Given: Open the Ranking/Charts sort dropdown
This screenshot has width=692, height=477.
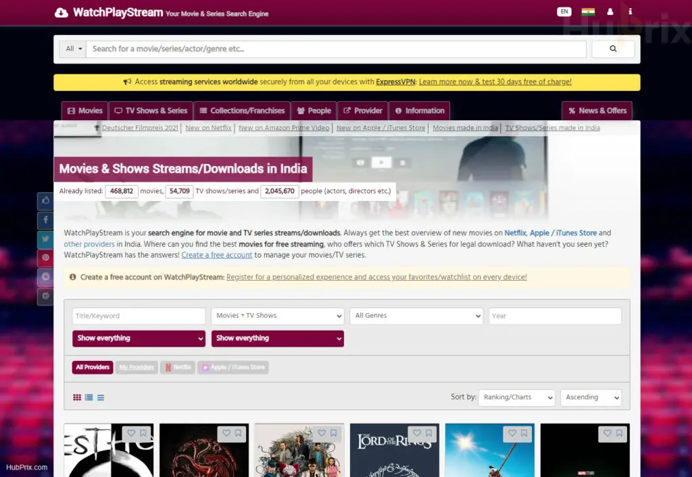Looking at the screenshot, I should click(x=517, y=397).
